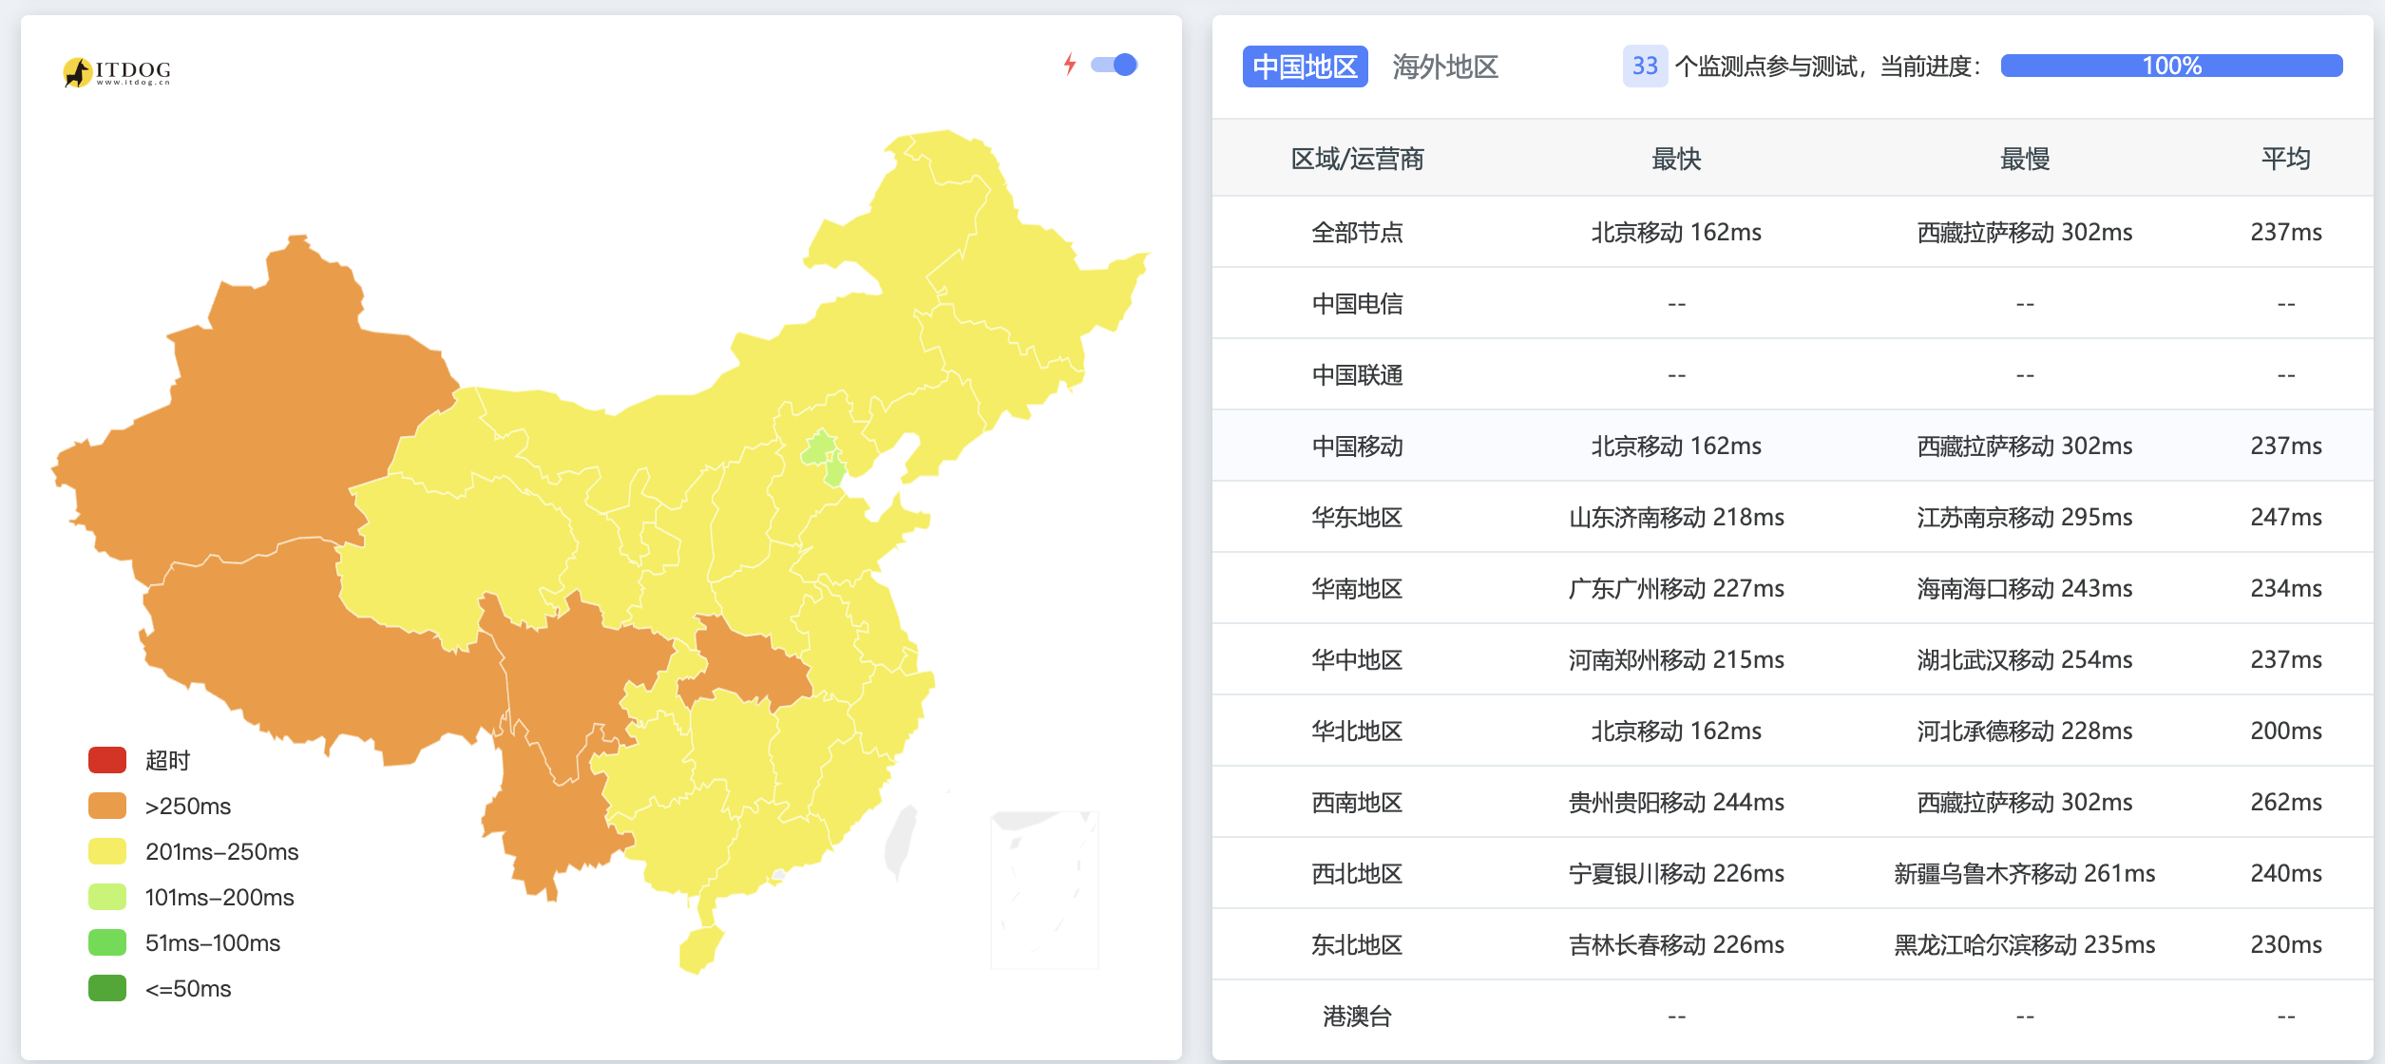Click the 100% progress bar
Screen dimensions: 2385x1064
(x=2171, y=66)
